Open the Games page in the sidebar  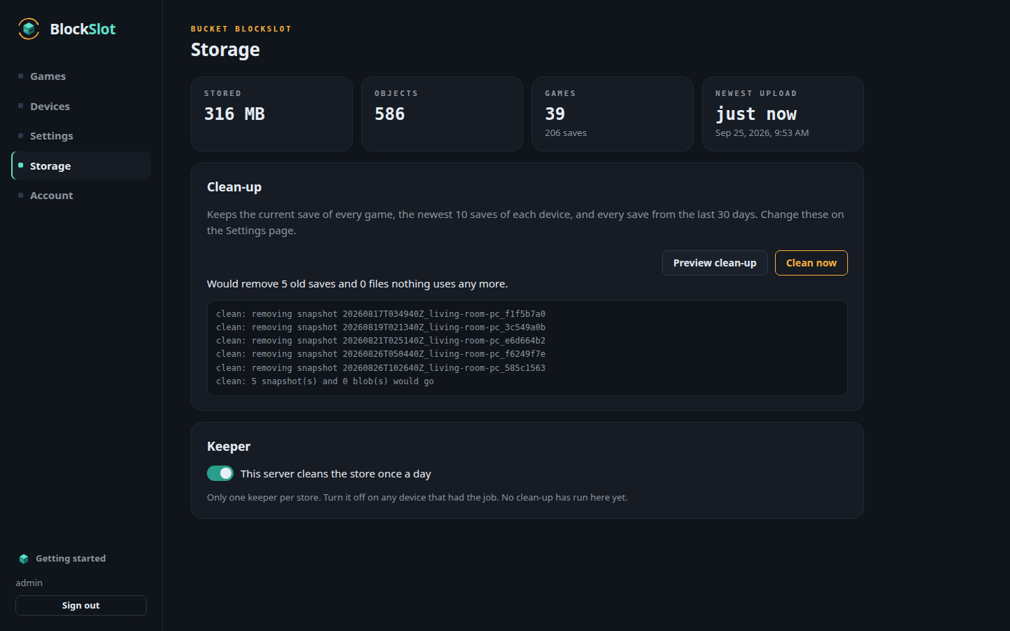[x=81, y=76]
